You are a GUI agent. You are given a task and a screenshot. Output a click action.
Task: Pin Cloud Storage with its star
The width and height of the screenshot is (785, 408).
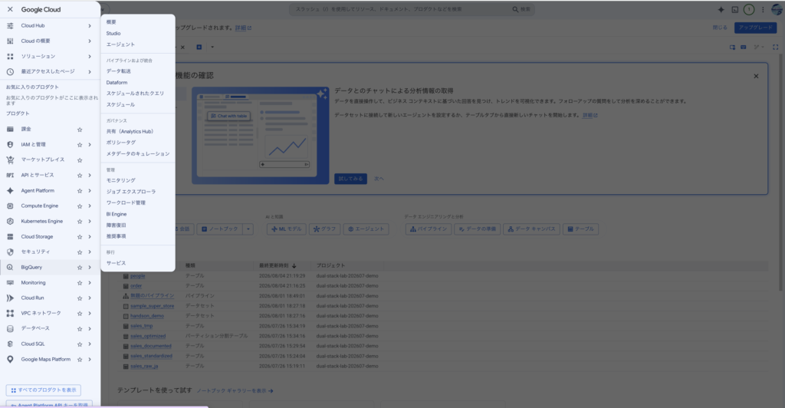pos(80,237)
